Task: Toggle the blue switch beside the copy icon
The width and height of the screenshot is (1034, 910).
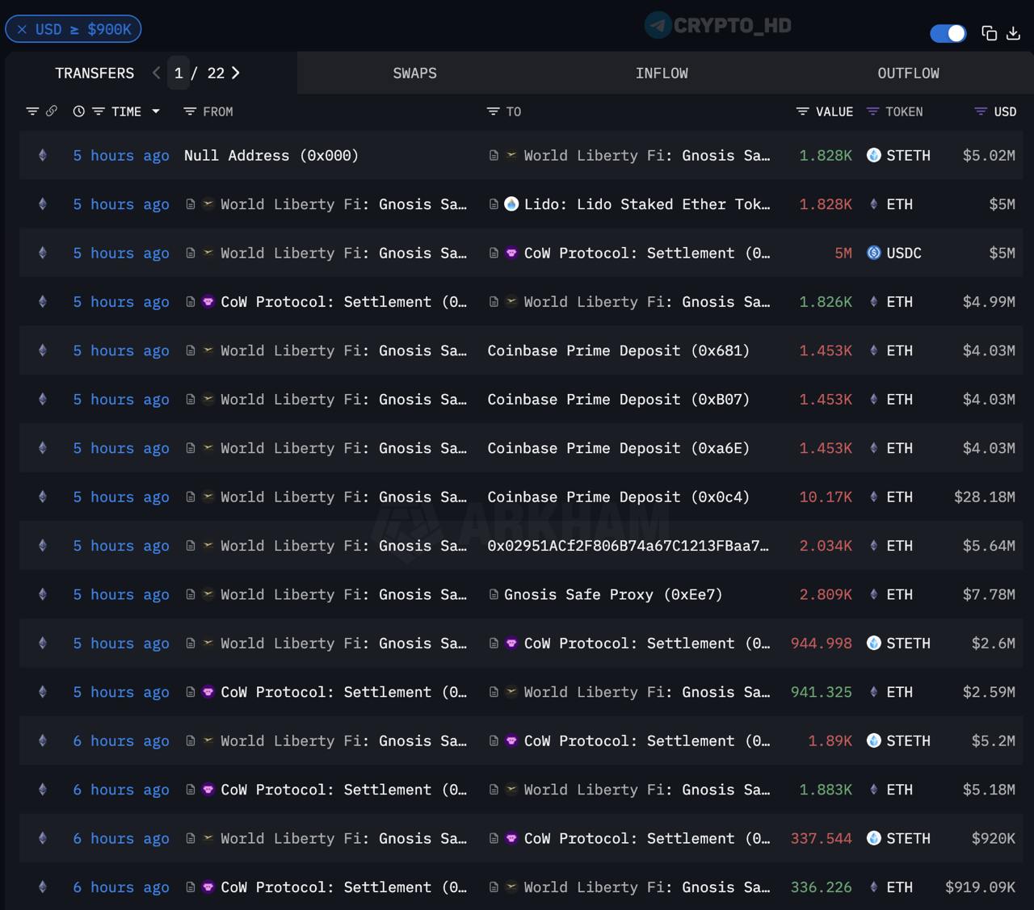Action: 948,33
